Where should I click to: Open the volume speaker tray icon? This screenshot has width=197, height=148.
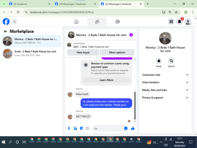click(x=166, y=145)
